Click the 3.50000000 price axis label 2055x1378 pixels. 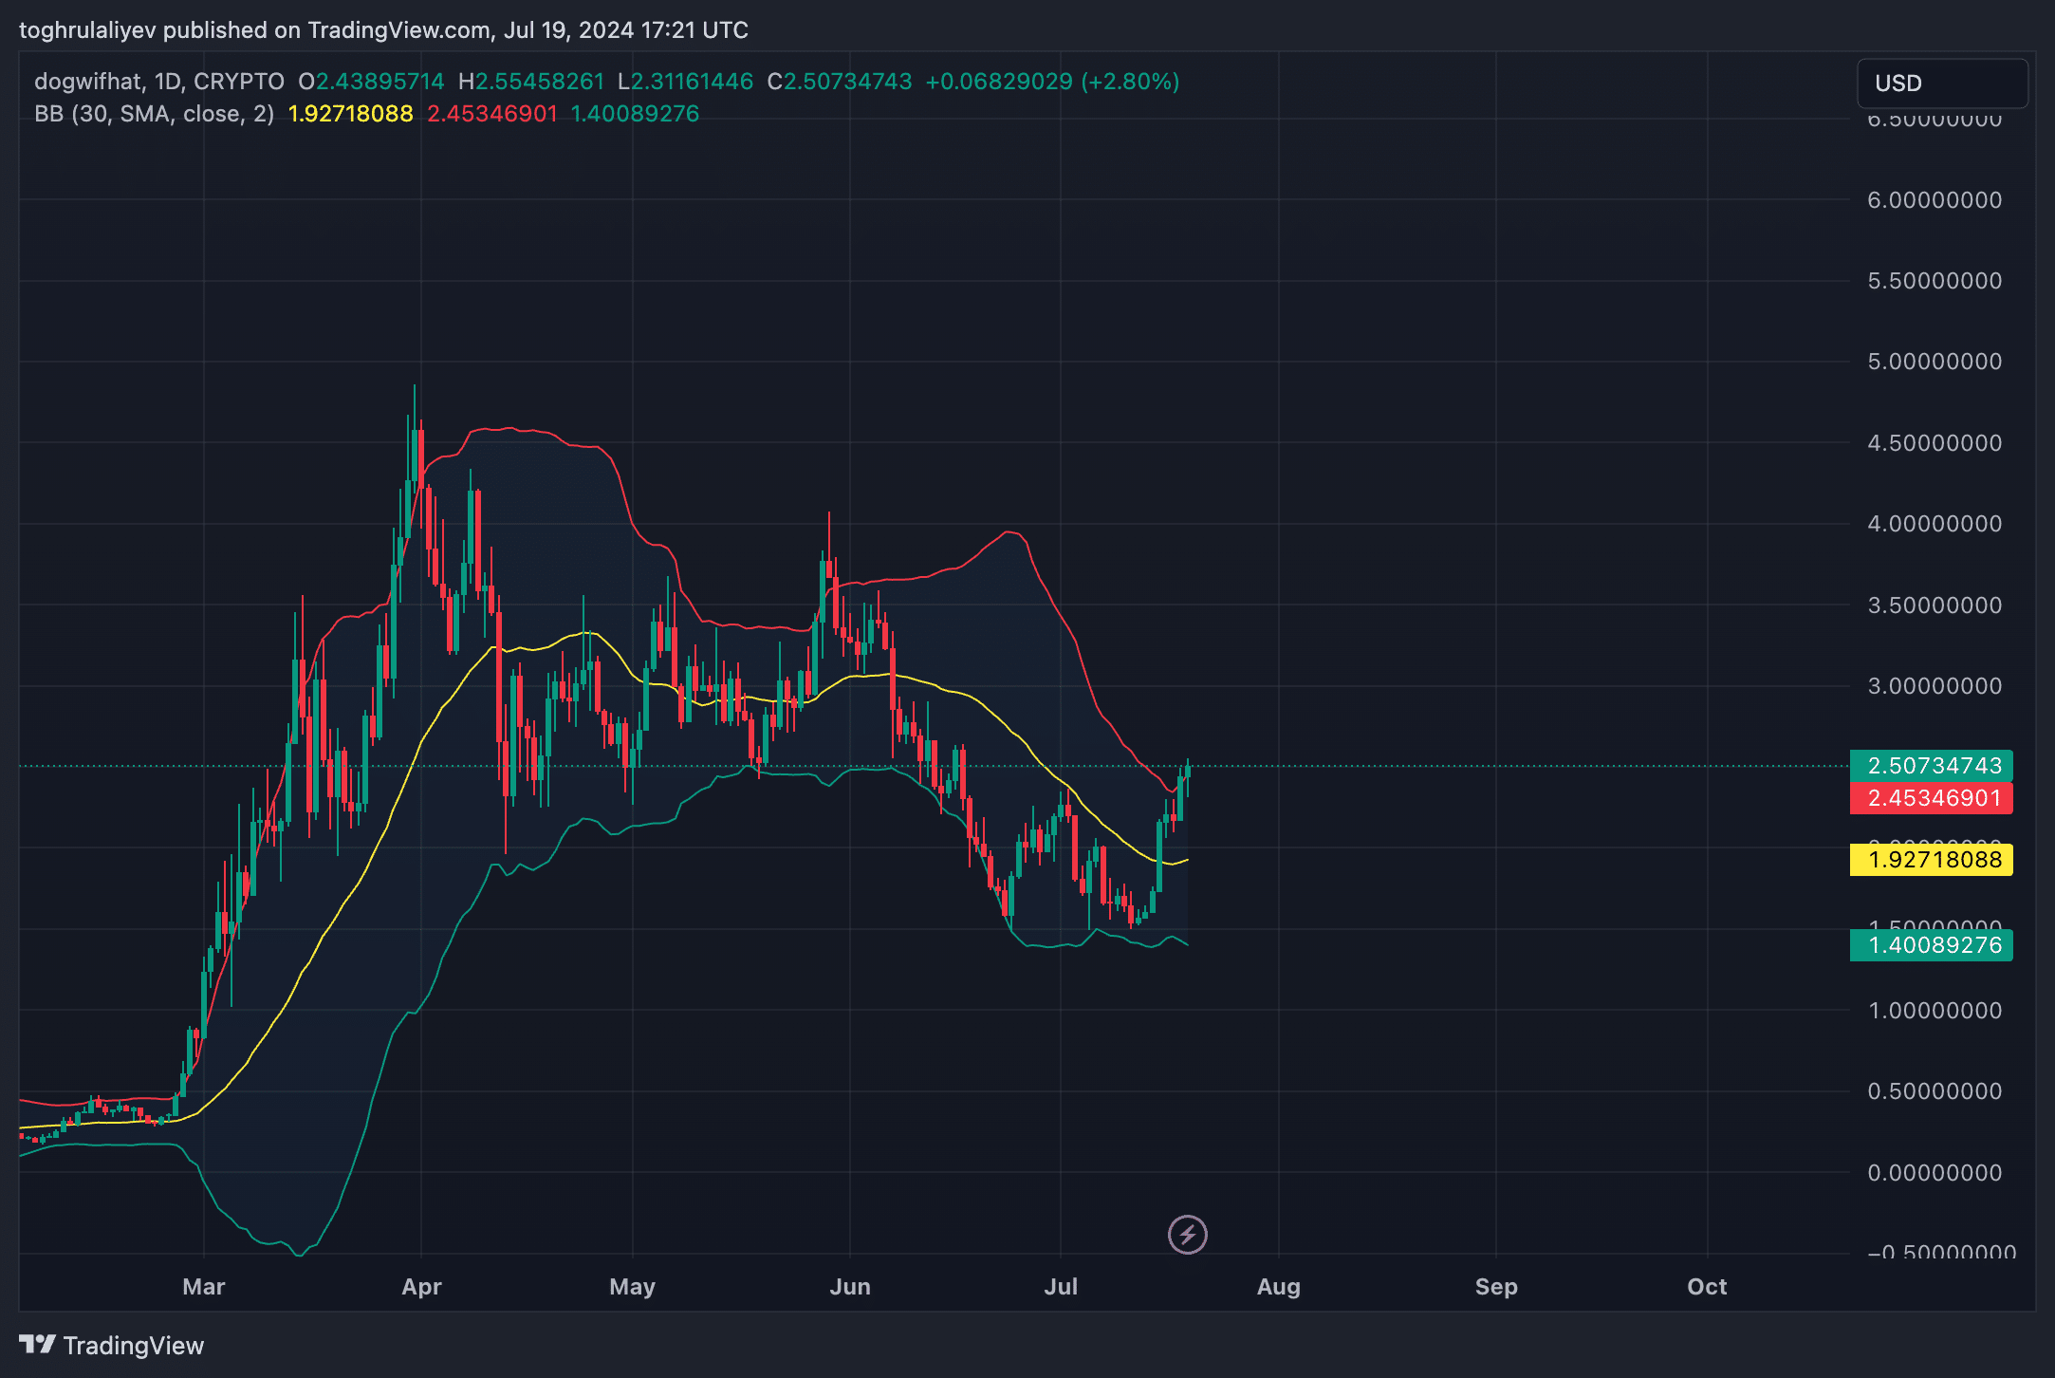tap(1935, 605)
